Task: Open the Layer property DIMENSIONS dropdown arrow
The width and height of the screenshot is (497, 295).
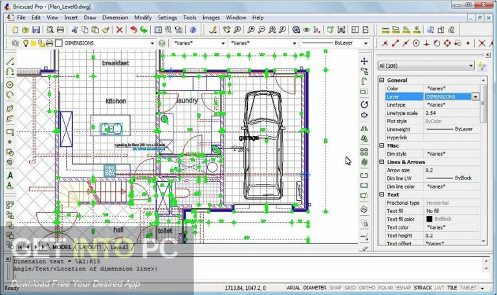Action: (476, 97)
